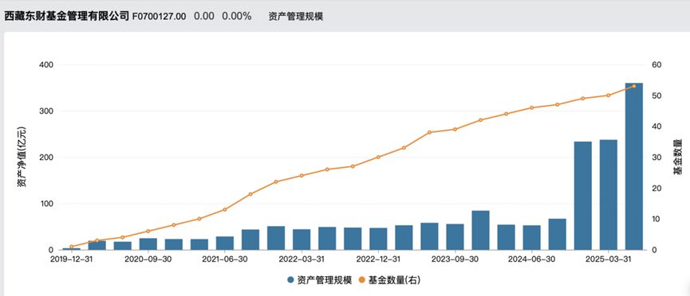This screenshot has height=296, width=690.
Task: Click the 资产净值(亿元) left axis title
Action: point(22,157)
